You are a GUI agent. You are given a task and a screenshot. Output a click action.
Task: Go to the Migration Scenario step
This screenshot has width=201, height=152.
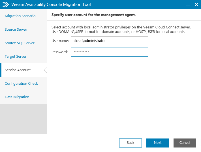pos(20,16)
